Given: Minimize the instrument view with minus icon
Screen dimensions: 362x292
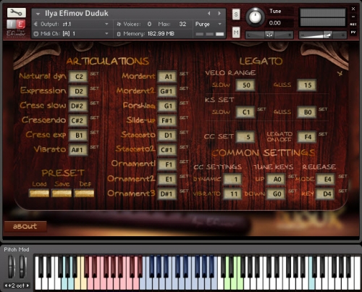Looking at the screenshot, I should click(353, 17).
